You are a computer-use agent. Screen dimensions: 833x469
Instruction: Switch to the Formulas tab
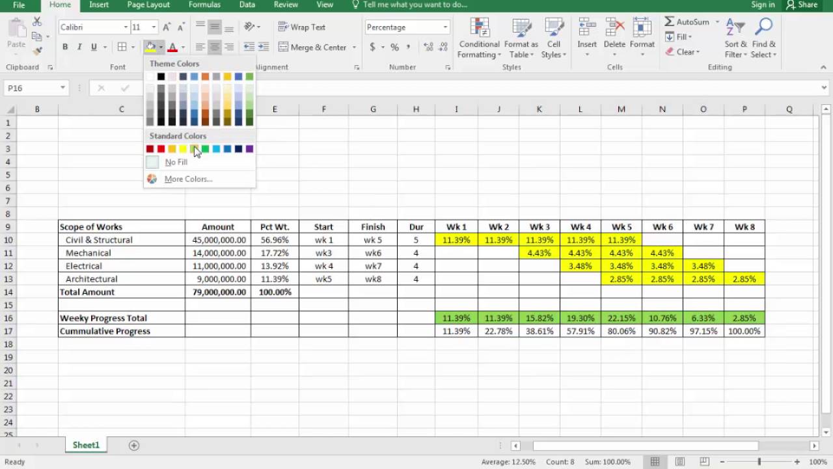point(204,5)
